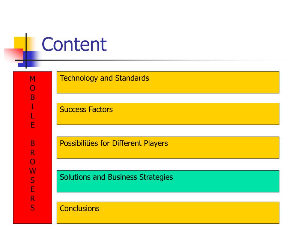Click the vertical black line in the logo

coord(26,51)
